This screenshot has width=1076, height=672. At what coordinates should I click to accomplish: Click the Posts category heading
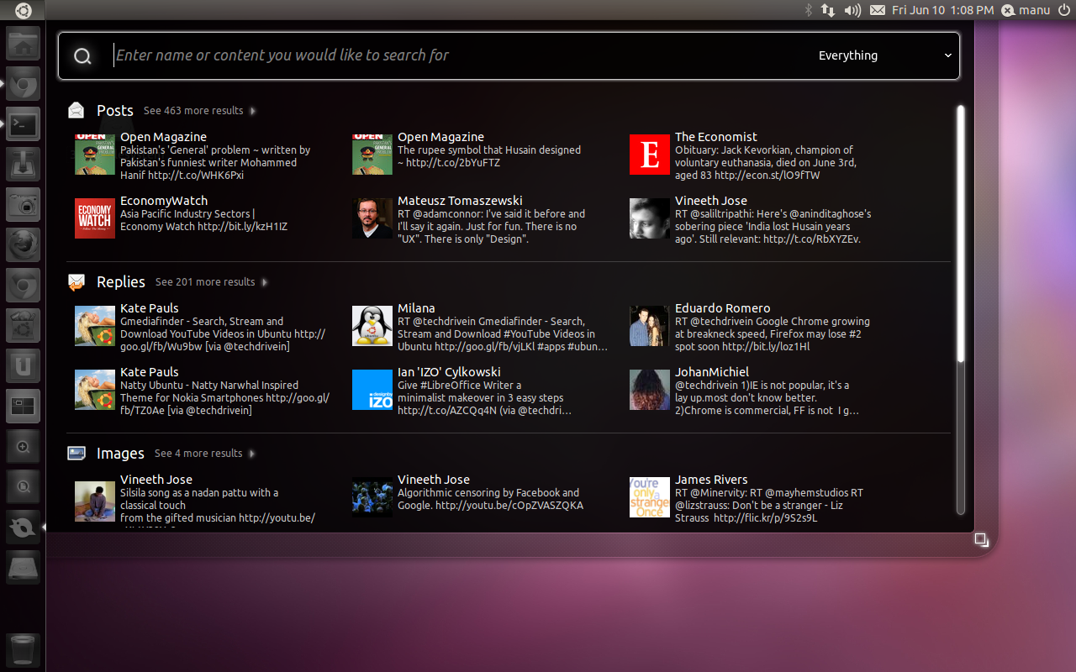pos(115,110)
